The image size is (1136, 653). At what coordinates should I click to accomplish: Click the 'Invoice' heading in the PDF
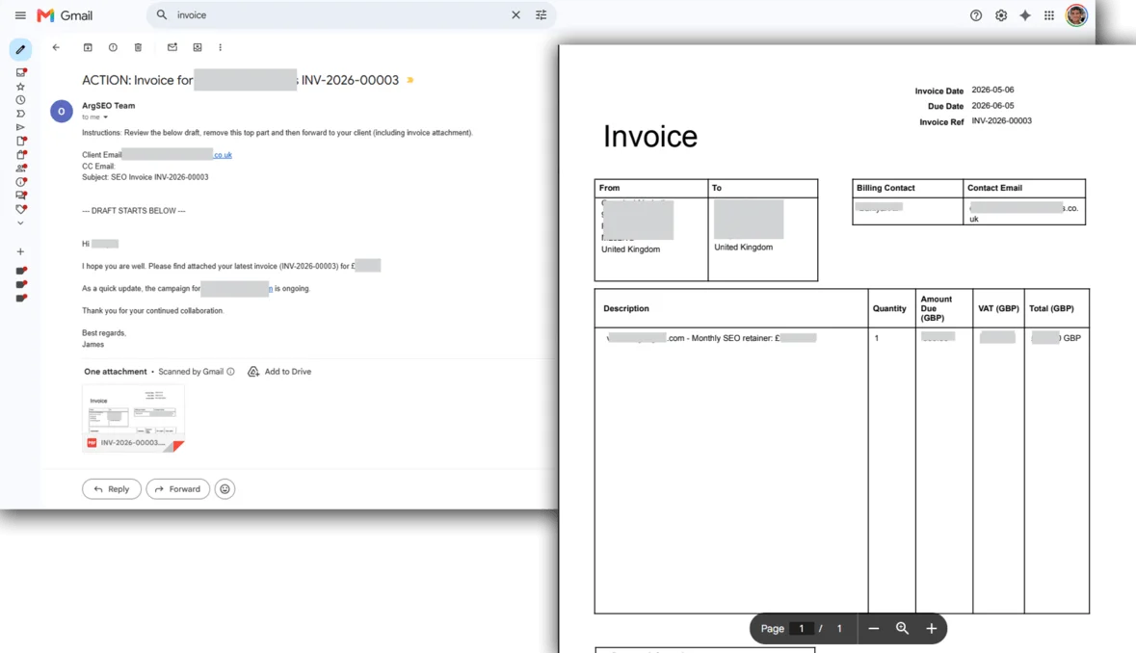(649, 136)
